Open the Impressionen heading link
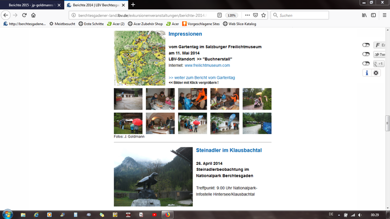Image resolution: width=390 pixels, height=219 pixels. tap(185, 34)
